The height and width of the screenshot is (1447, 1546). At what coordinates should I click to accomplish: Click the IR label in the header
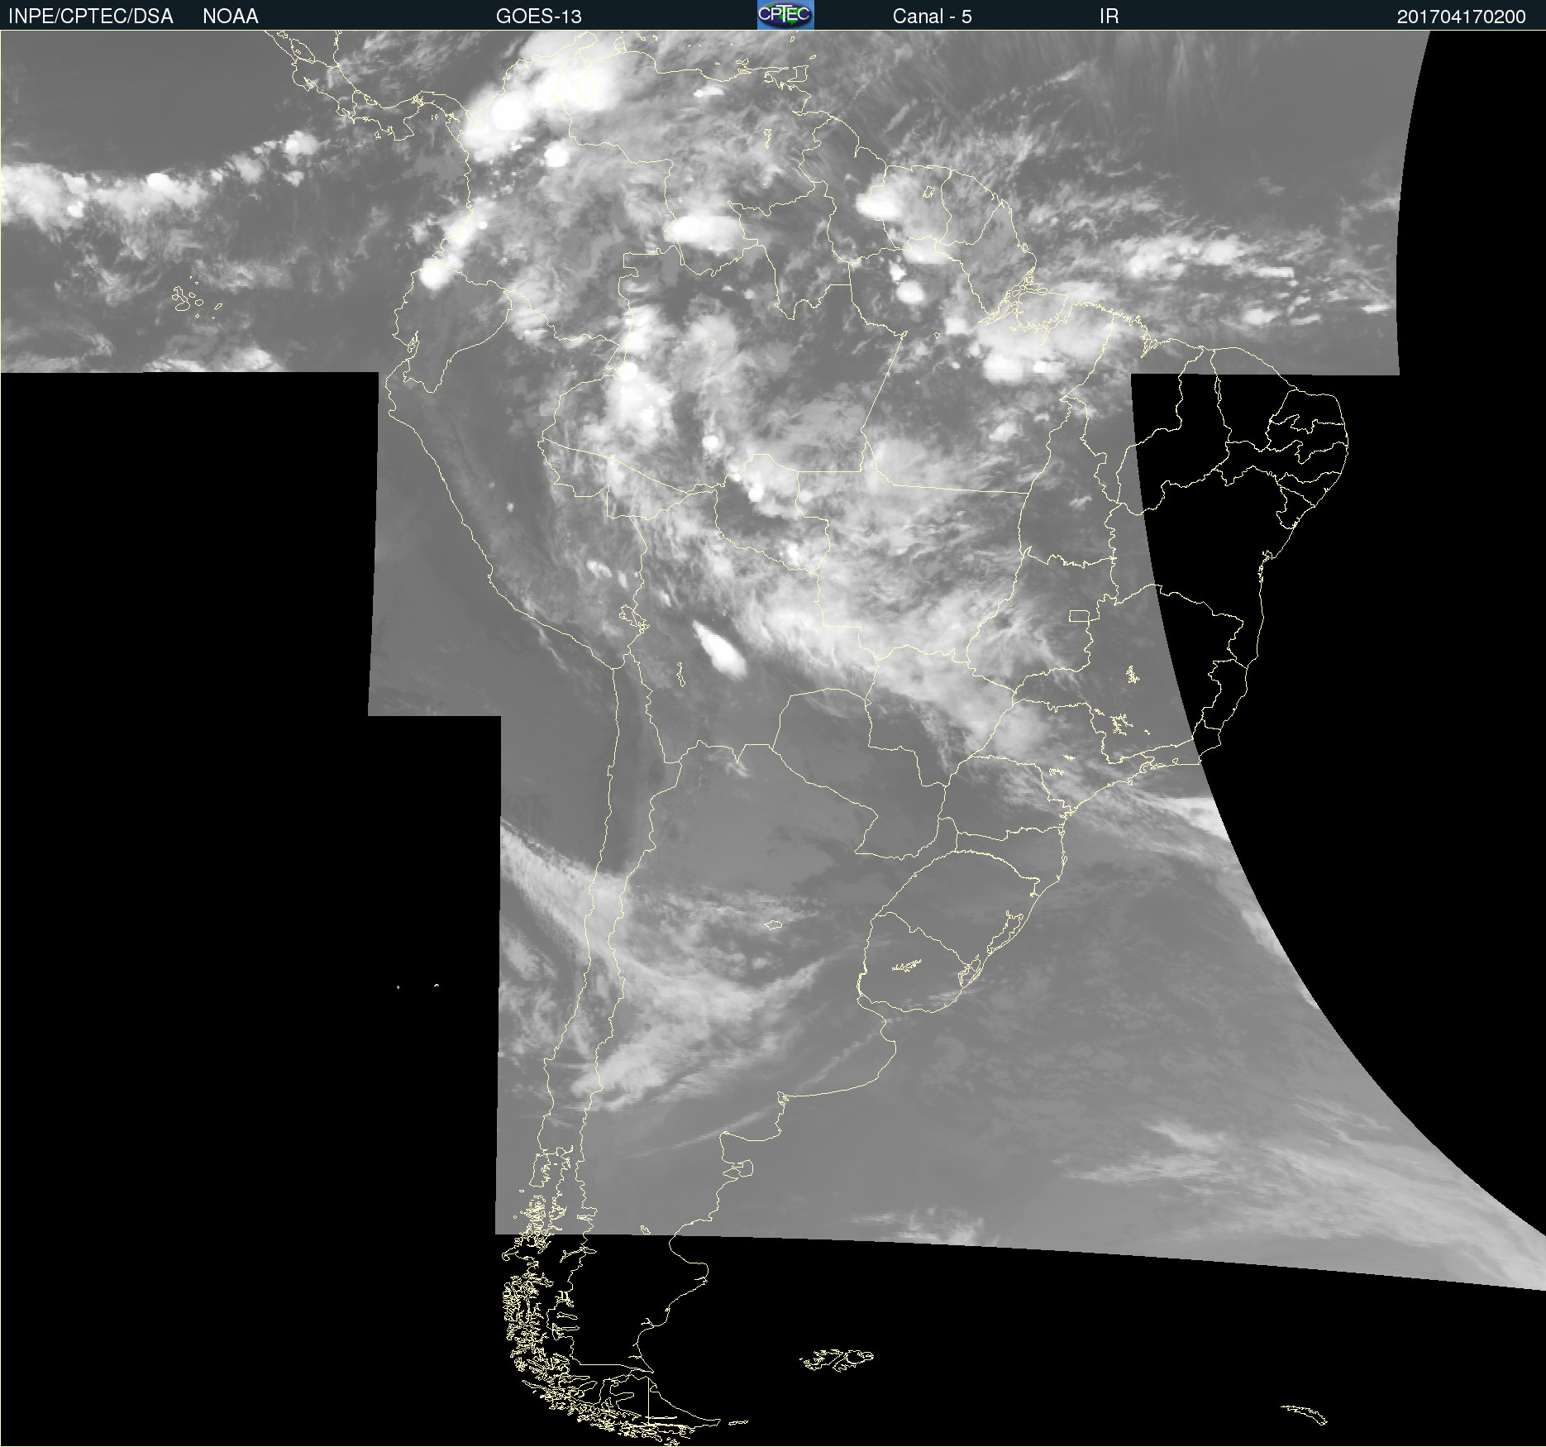click(1109, 17)
